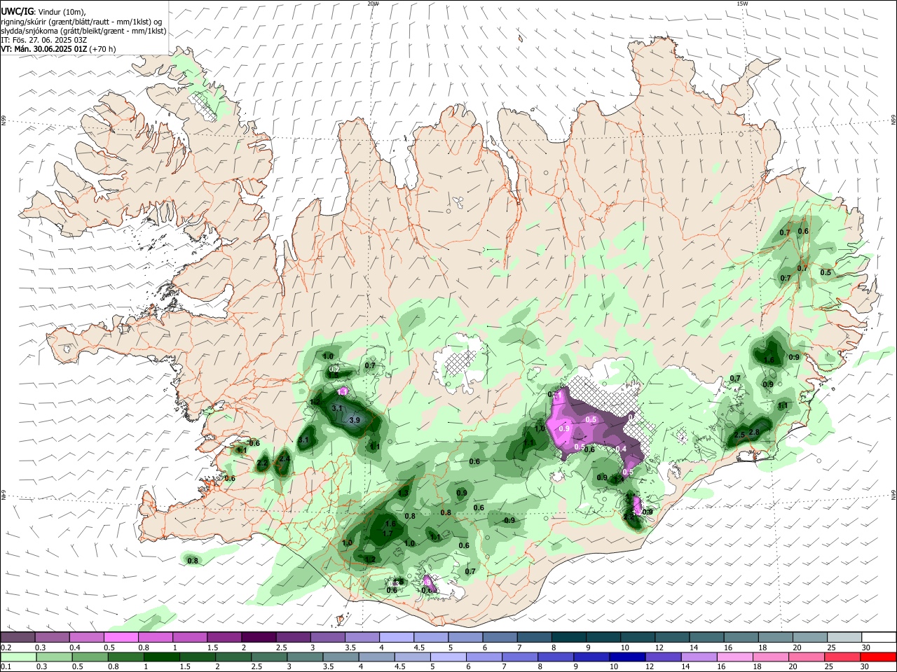Click the 2.8 precipitation value in the southeast
The height and width of the screenshot is (672, 897).
pyautogui.click(x=754, y=433)
